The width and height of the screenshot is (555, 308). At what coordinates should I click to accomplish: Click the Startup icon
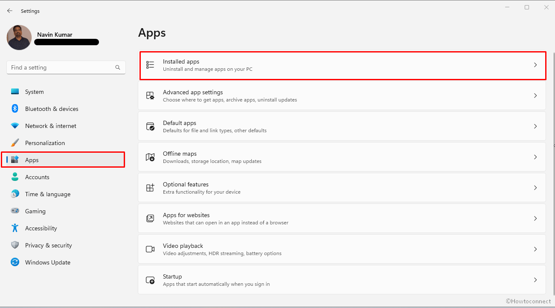coord(150,280)
